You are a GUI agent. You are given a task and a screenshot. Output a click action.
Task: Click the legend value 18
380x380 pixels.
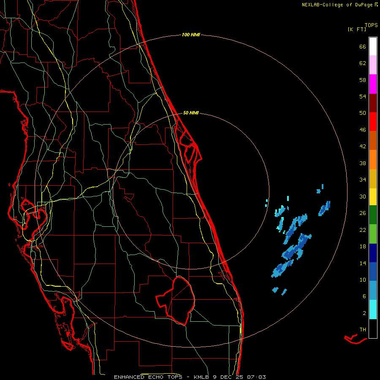363,247
